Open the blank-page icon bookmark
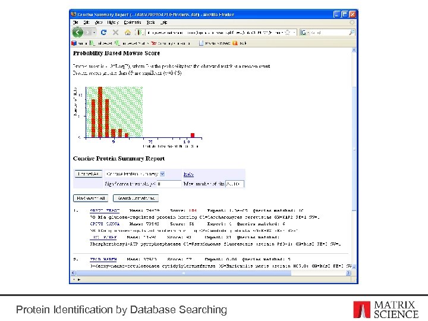 pos(215,43)
